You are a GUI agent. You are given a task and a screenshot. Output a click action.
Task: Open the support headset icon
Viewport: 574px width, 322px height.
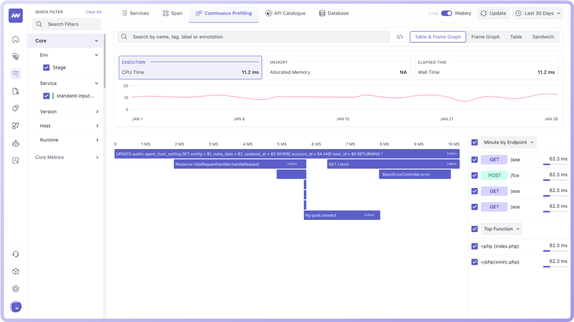(16, 254)
